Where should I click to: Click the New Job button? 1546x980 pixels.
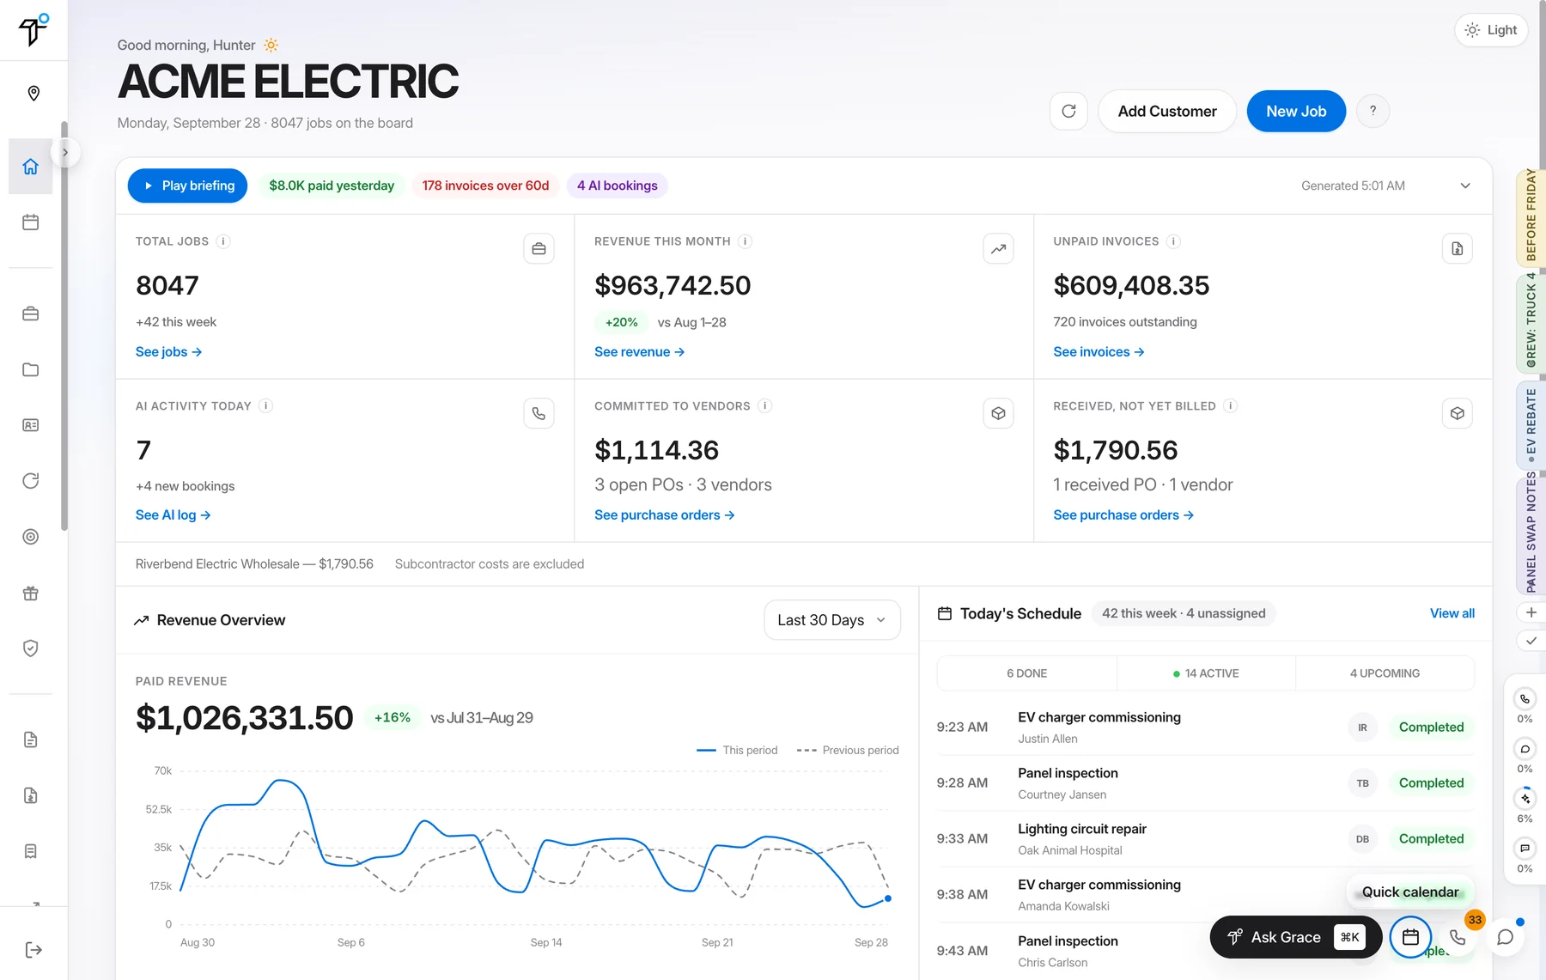[x=1296, y=111]
